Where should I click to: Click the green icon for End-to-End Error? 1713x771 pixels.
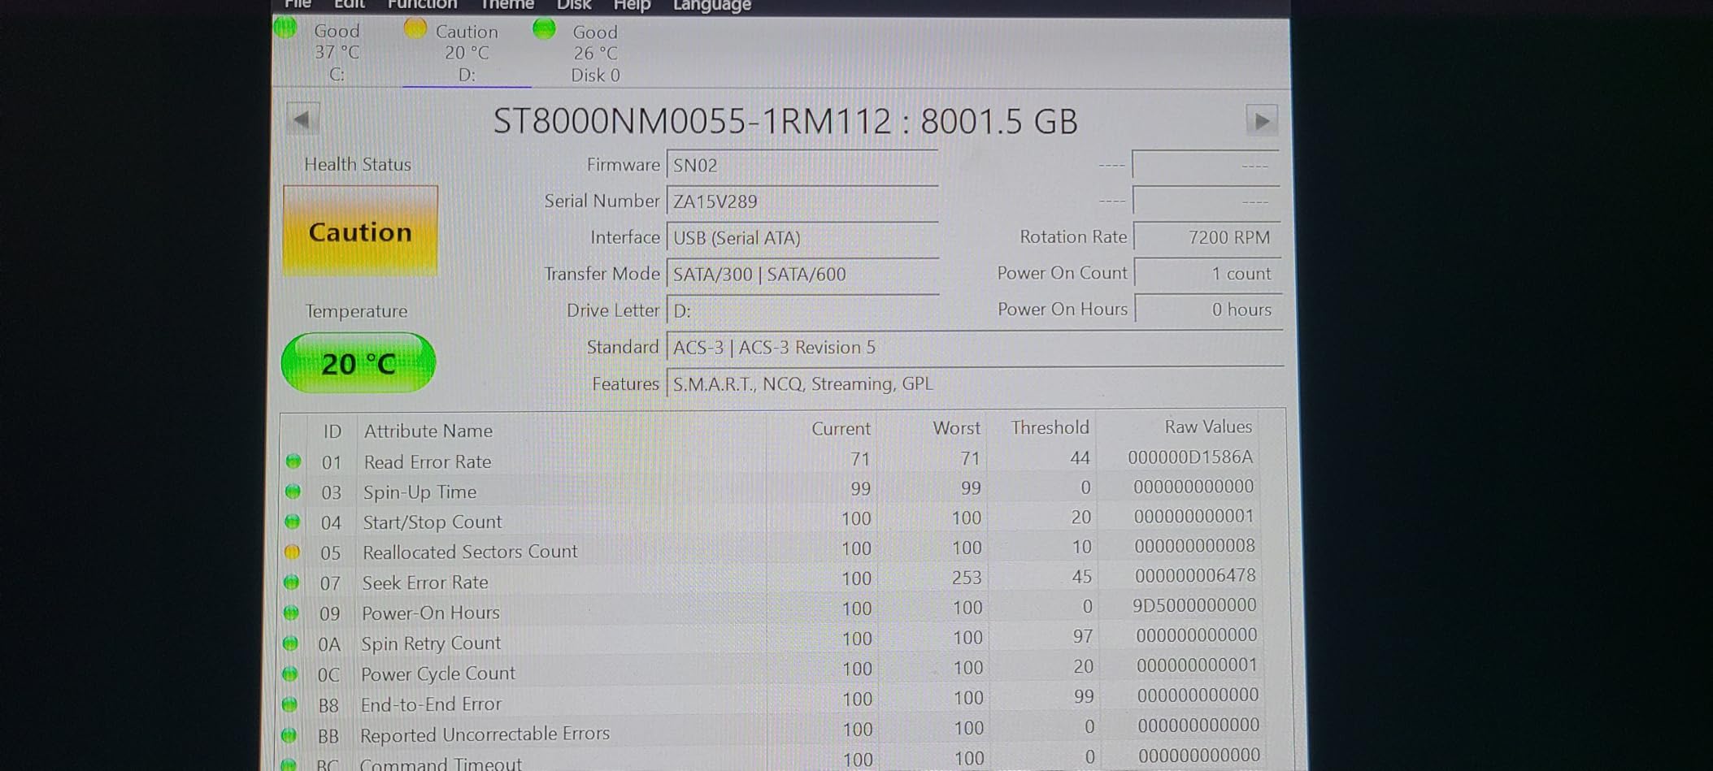click(289, 704)
